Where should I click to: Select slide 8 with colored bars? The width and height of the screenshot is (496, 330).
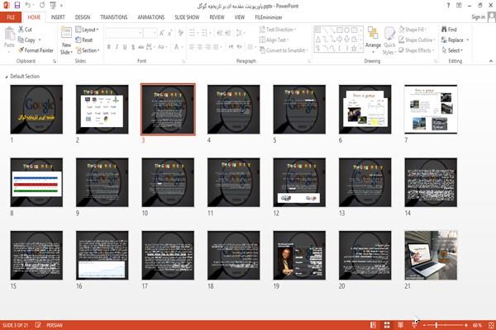point(36,182)
